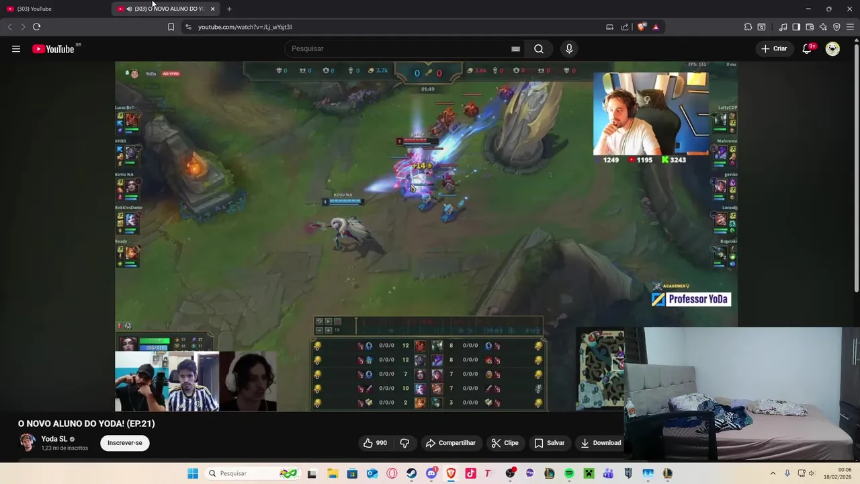Open Spotify from the taskbar
This screenshot has height=484, width=860.
tap(569, 473)
